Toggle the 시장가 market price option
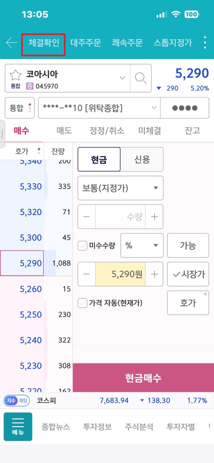The height and width of the screenshot is (463, 214). point(188,274)
